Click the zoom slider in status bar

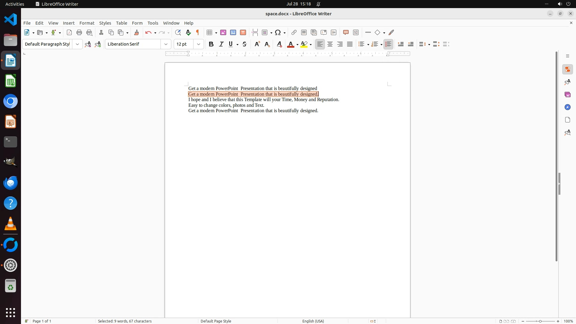click(x=540, y=321)
